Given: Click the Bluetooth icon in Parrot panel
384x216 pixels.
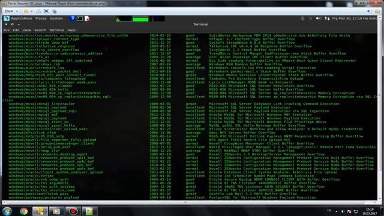Looking at the screenshot, I should coord(302,19).
